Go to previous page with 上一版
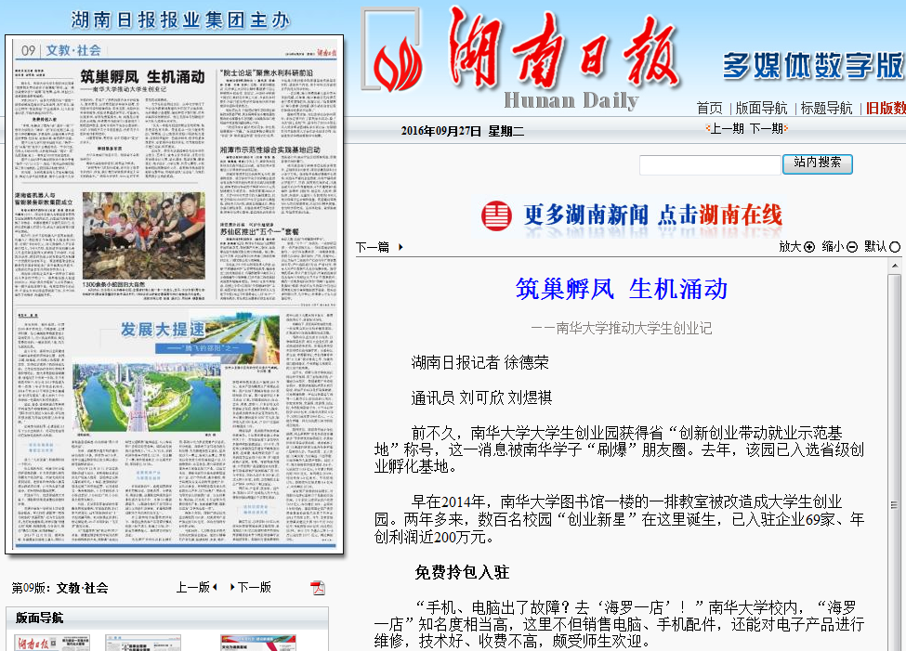 [197, 587]
